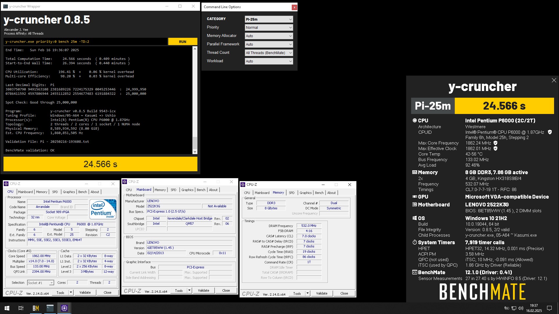The width and height of the screenshot is (559, 314).
Task: Click Validate in left CPU-Z window
Action: coord(85,293)
